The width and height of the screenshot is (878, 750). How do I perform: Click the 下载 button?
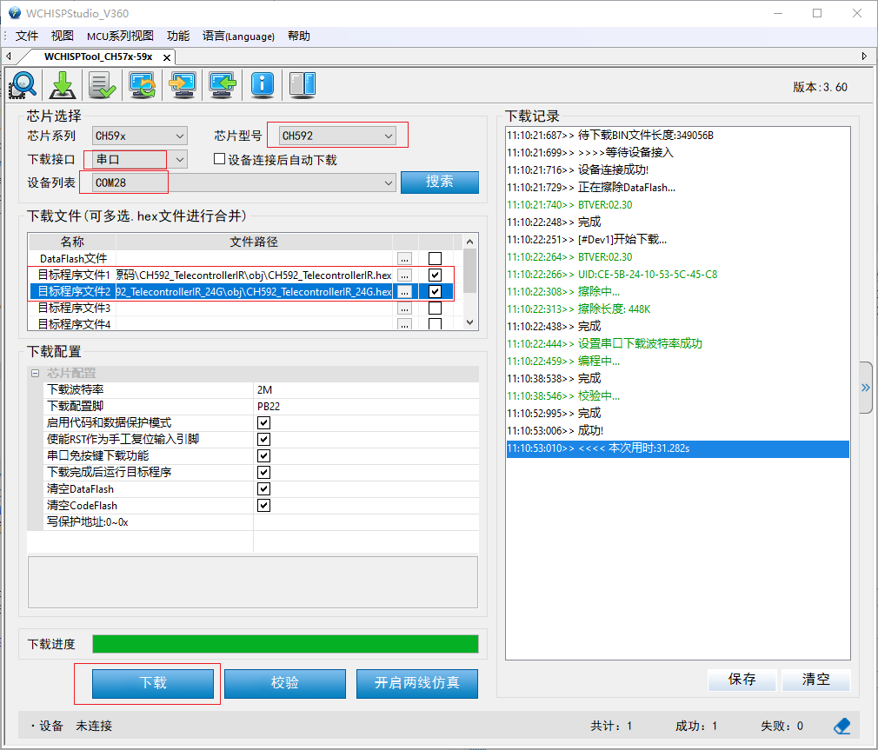tap(153, 683)
